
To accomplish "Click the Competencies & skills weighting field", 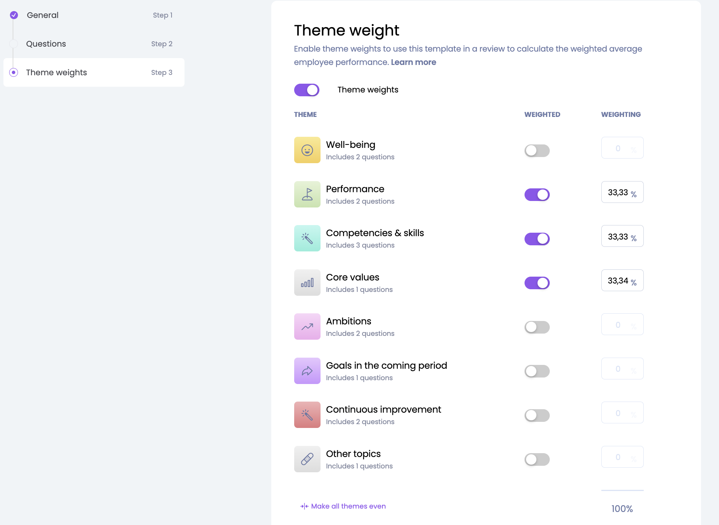I will tap(619, 237).
